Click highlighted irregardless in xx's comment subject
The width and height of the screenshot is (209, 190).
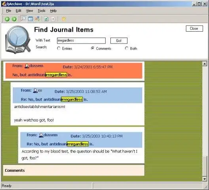72,99
